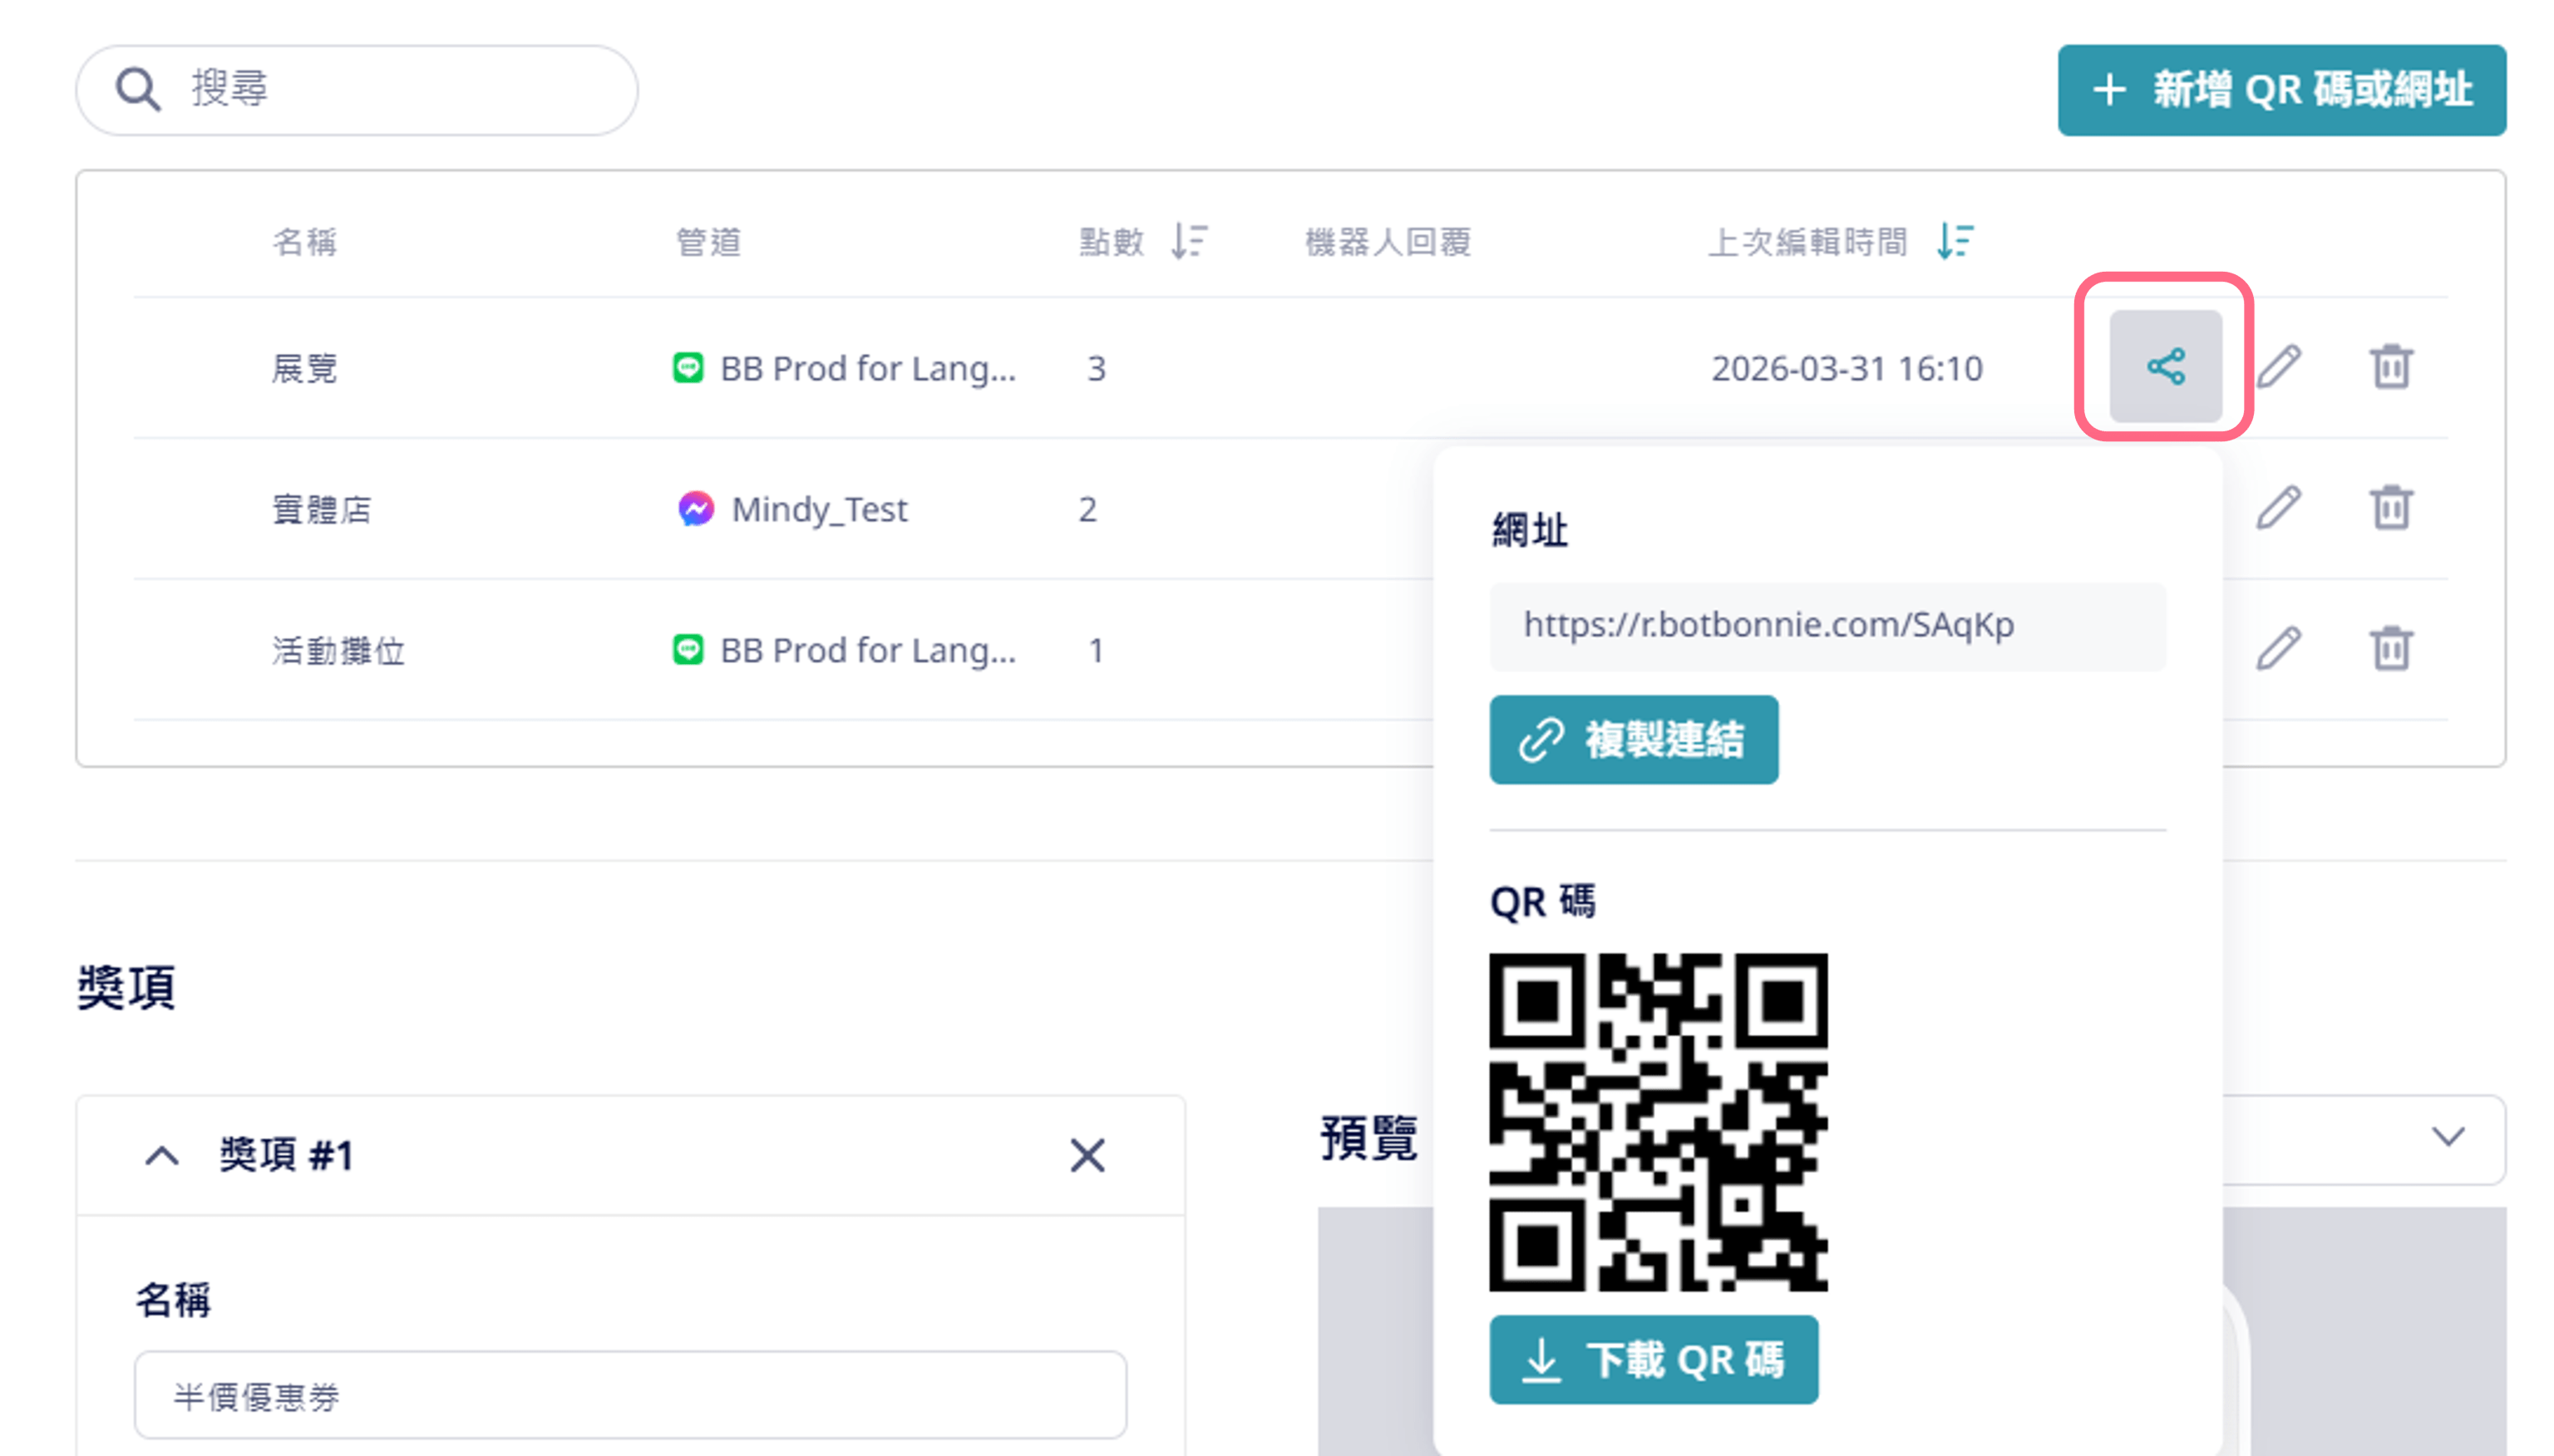The image size is (2554, 1456).
Task: Click into the 搜尋 search field
Action: pos(400,90)
